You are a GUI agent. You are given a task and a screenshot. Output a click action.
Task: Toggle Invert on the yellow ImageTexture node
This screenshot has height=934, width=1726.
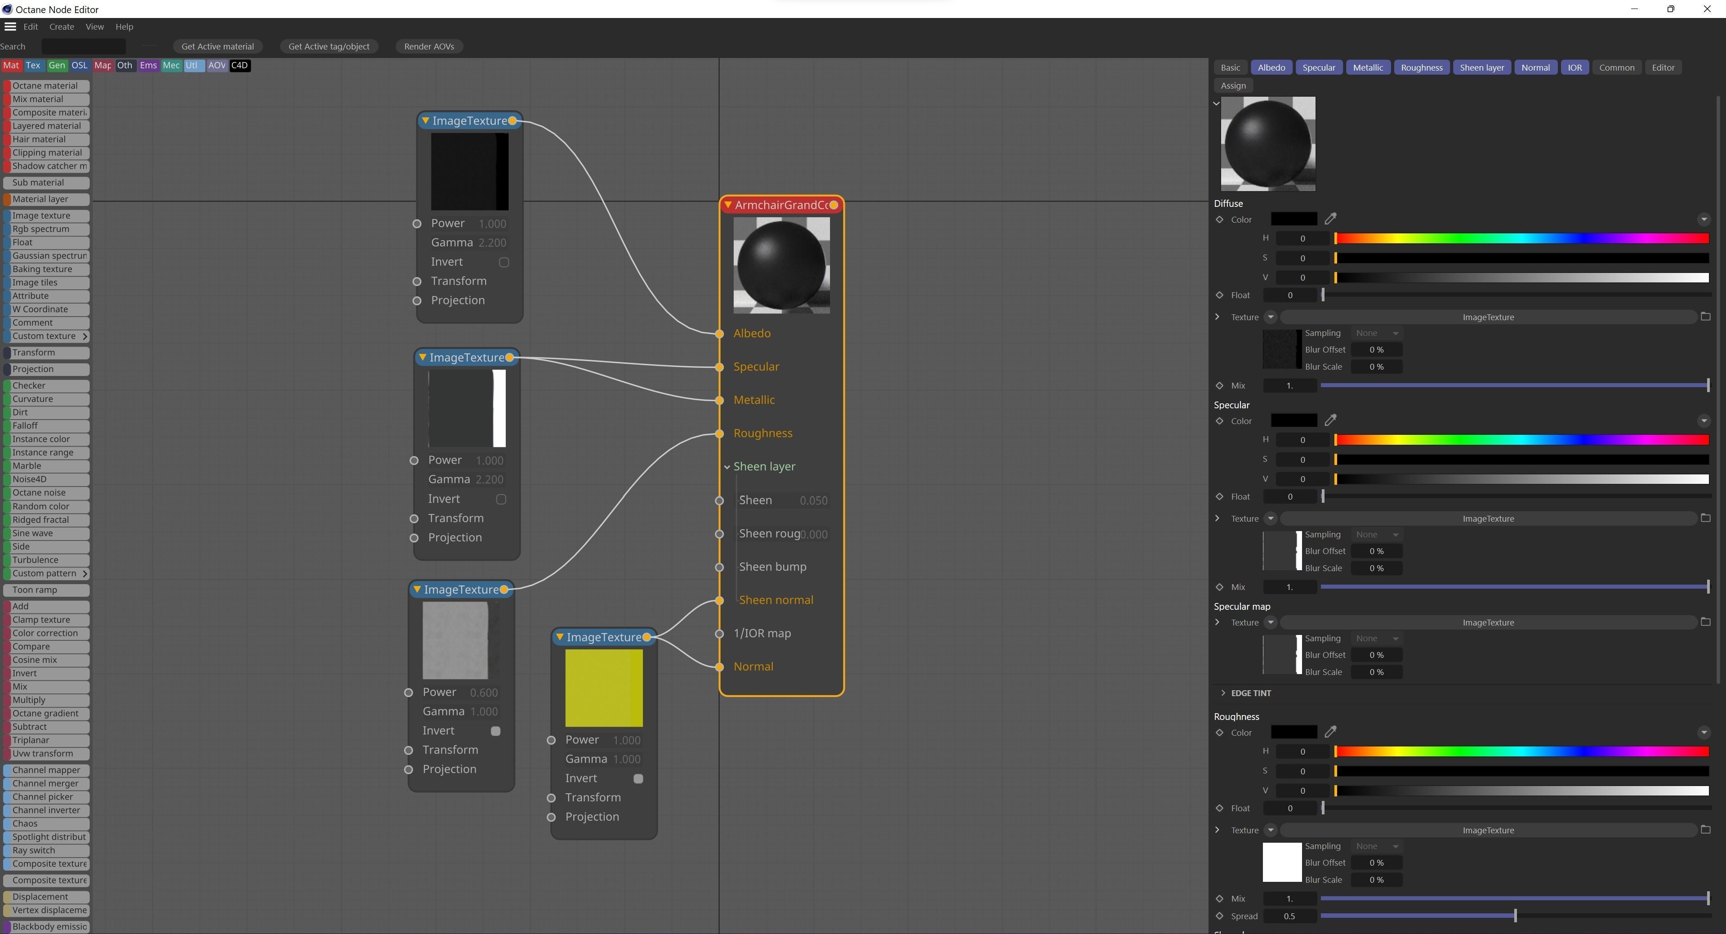638,778
